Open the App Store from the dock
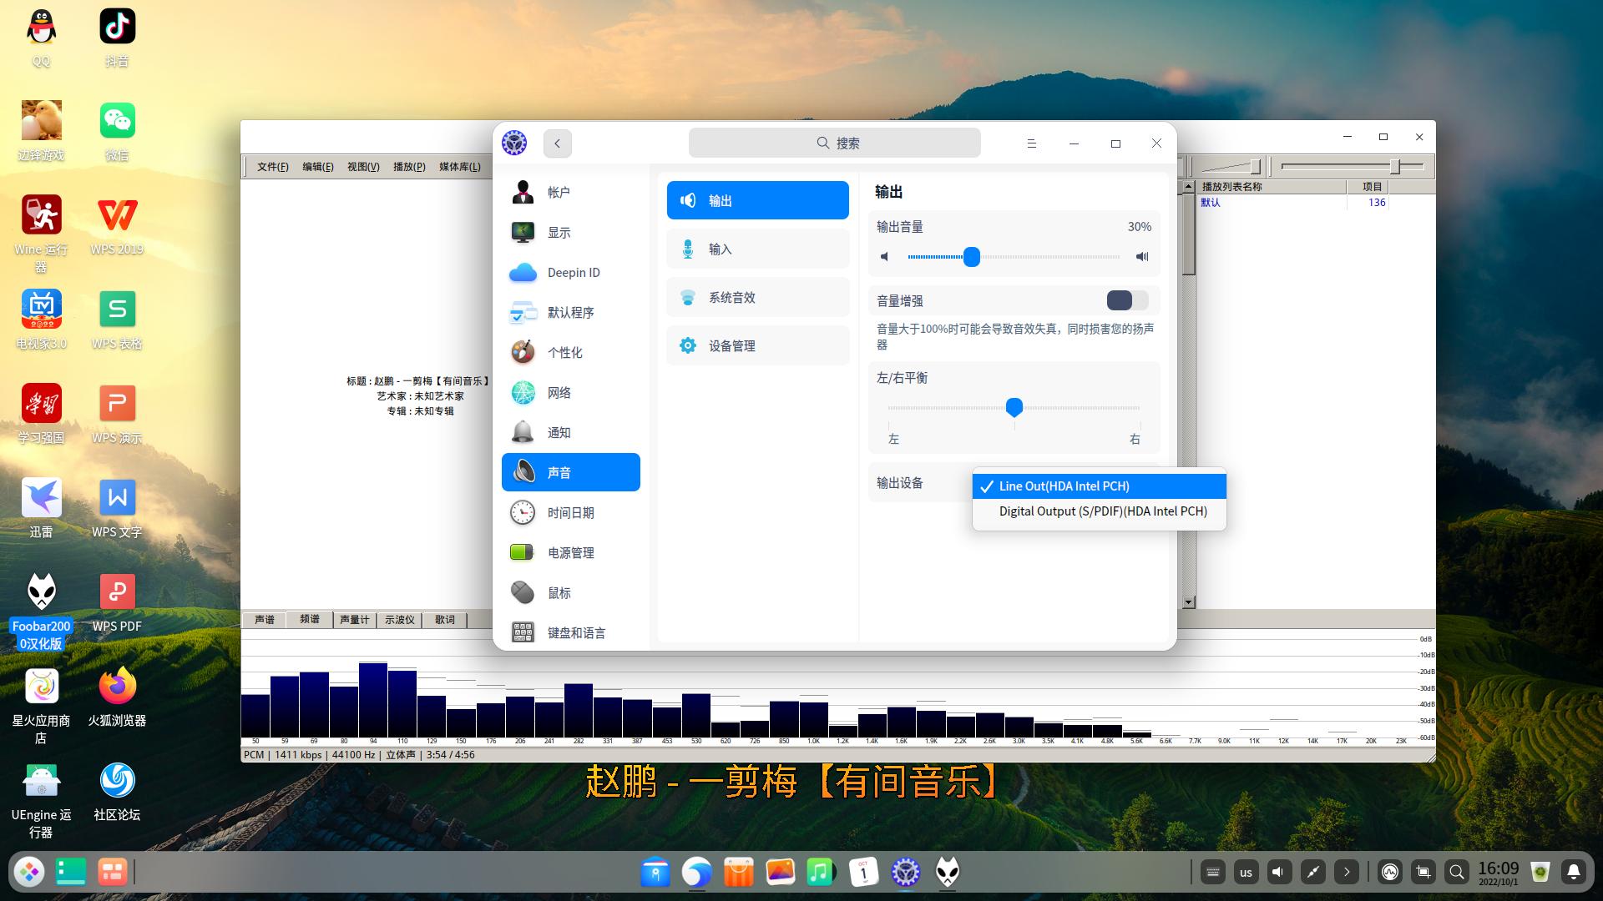 [739, 872]
